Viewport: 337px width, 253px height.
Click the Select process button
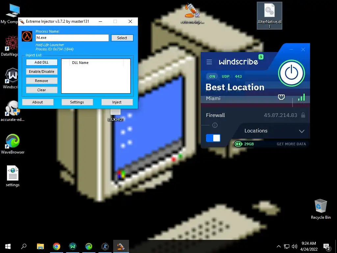click(x=122, y=38)
